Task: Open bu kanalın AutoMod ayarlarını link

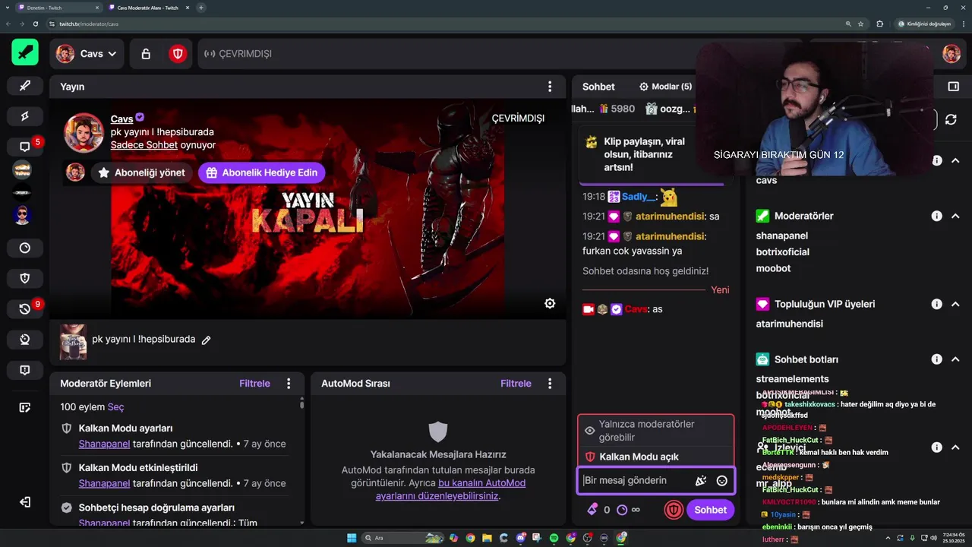Action: (450, 489)
